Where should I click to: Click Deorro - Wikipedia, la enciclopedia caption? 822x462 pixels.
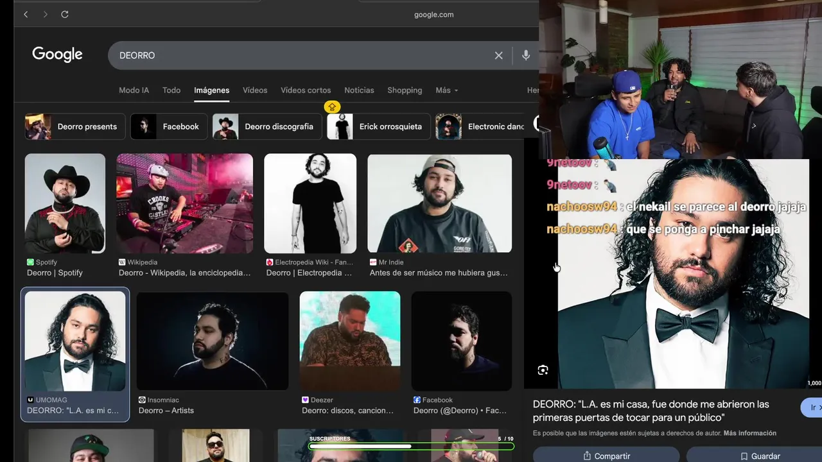click(184, 273)
